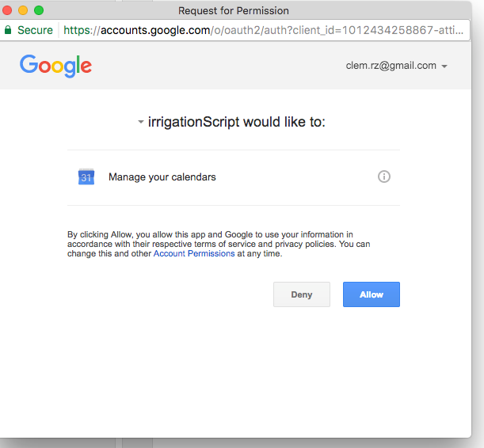Click the green padlock Secure icon
The width and height of the screenshot is (484, 448).
point(8,30)
